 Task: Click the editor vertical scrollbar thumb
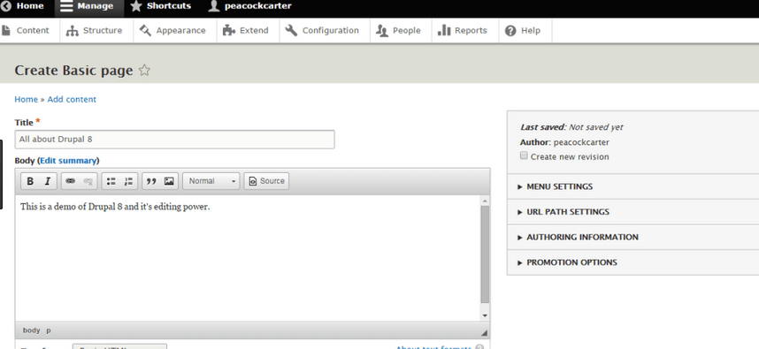485,254
